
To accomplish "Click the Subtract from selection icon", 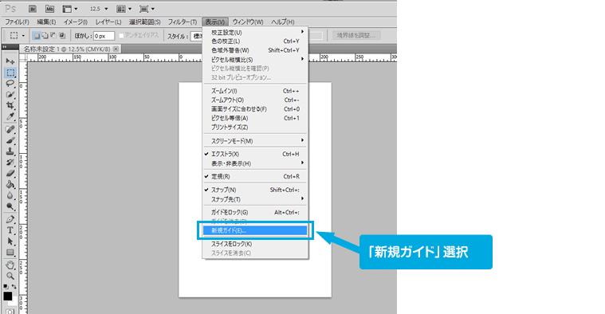I will pyautogui.click(x=53, y=36).
